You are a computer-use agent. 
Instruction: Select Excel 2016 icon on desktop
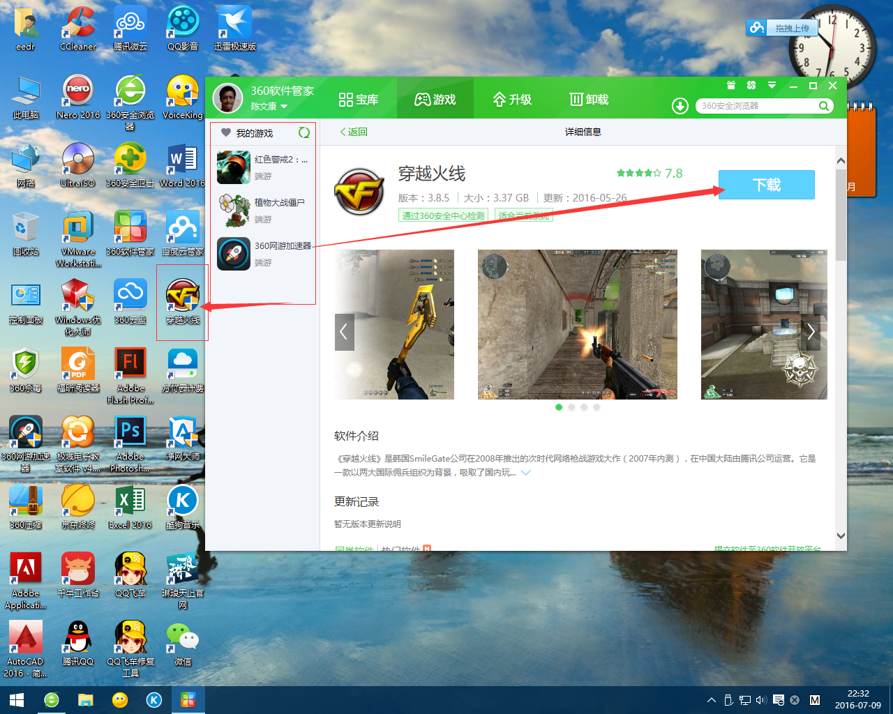tap(130, 507)
